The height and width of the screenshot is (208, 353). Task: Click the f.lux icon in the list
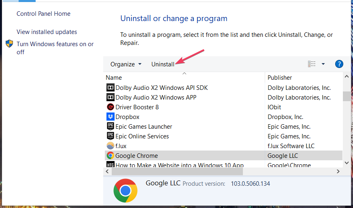(110, 146)
